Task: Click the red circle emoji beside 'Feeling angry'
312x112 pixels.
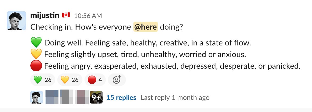Action: (x=36, y=67)
